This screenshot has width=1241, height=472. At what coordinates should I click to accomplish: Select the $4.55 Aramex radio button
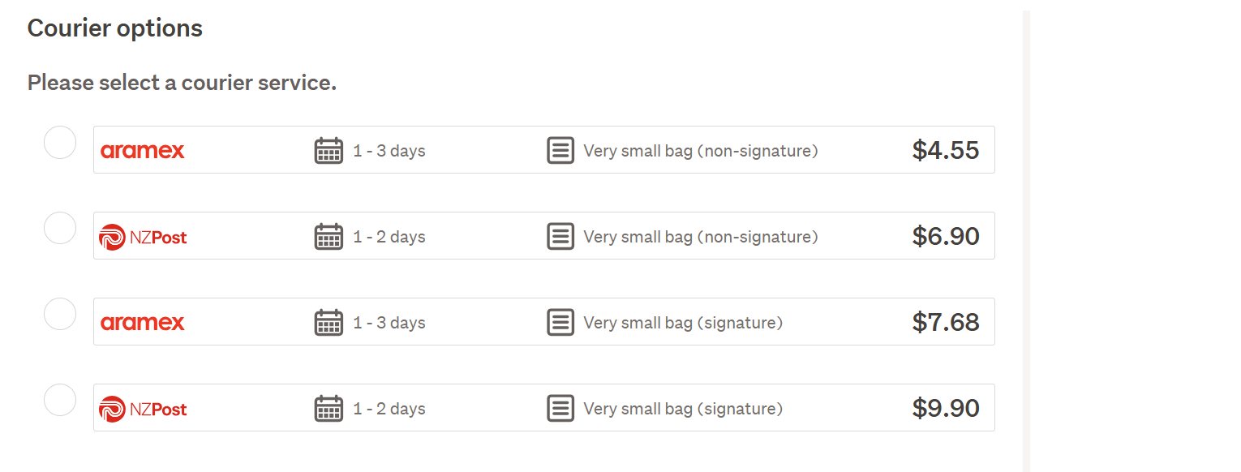pyautogui.click(x=60, y=143)
